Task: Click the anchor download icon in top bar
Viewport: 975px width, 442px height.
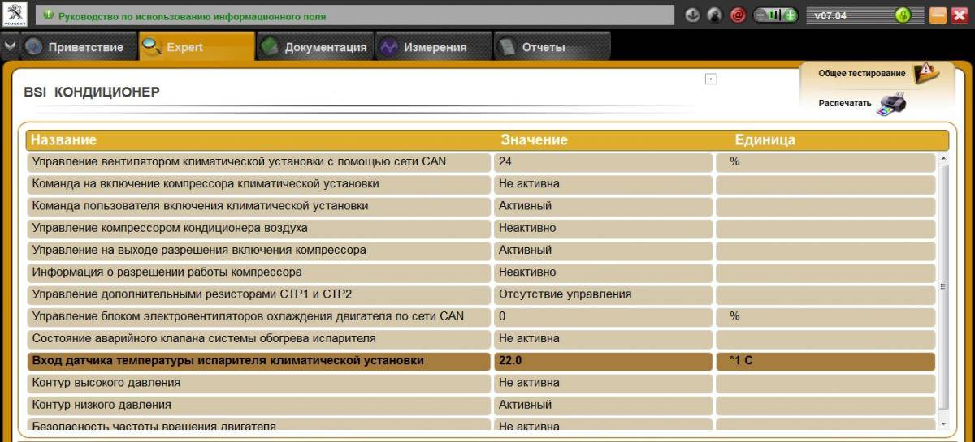Action: tap(692, 15)
